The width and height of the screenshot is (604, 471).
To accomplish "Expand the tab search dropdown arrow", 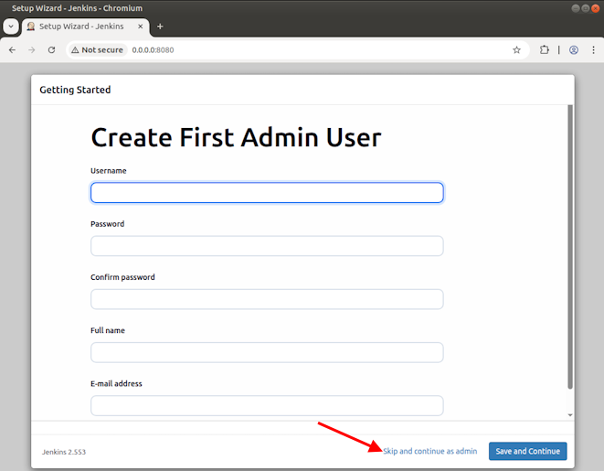I will click(x=11, y=27).
